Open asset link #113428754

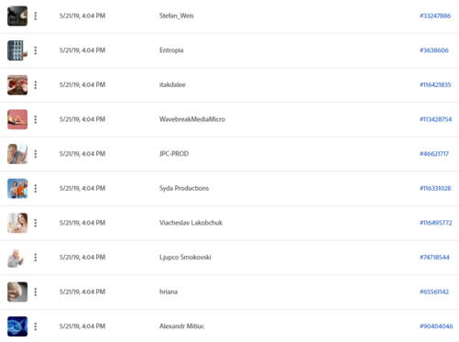[436, 119]
